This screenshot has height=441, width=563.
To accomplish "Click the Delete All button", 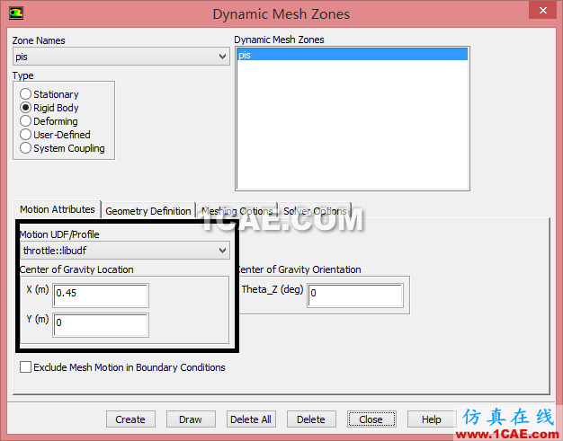I will (251, 419).
